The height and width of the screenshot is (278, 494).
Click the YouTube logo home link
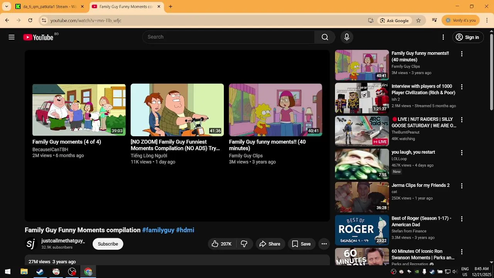click(x=38, y=37)
